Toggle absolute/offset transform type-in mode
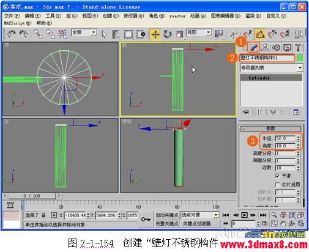 pyautogui.click(x=54, y=215)
